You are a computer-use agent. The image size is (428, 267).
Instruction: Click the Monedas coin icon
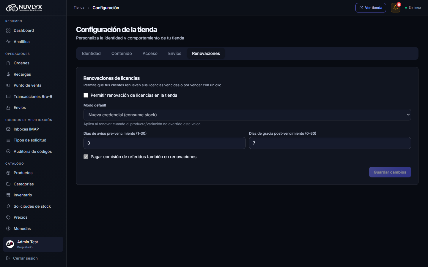coord(8,228)
